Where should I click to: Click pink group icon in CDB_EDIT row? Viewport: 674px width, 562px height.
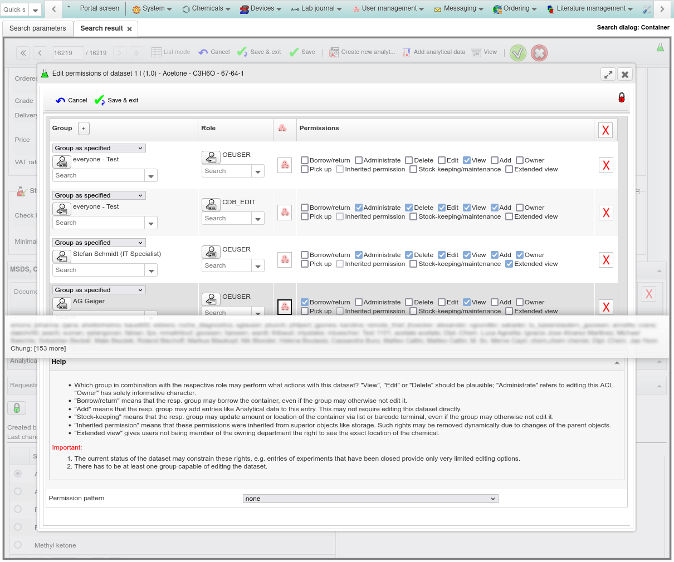(285, 213)
